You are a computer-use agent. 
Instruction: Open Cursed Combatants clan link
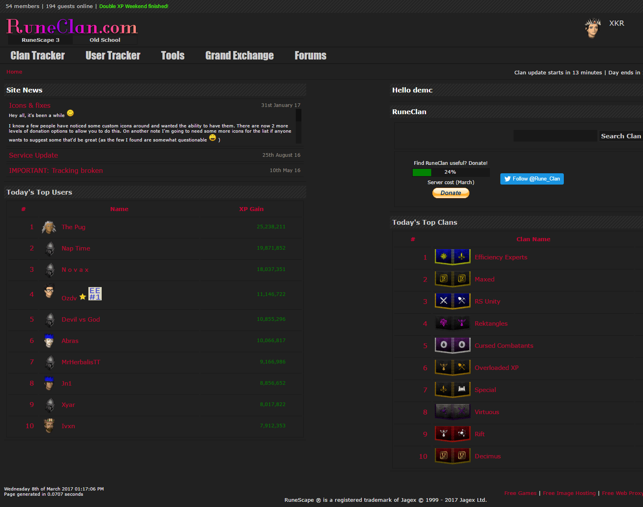[504, 346]
